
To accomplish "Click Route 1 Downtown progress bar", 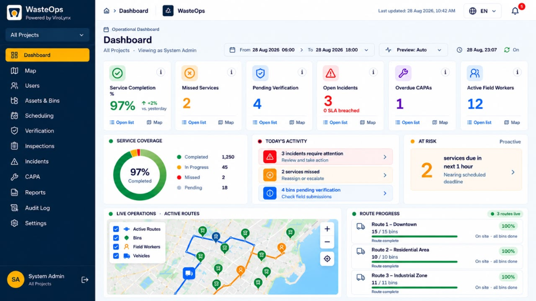I will [415, 237].
